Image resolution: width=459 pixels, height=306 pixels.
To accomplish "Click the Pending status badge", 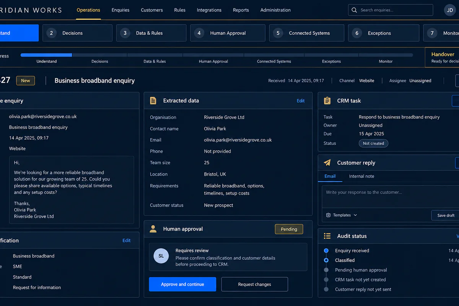I will [x=289, y=229].
